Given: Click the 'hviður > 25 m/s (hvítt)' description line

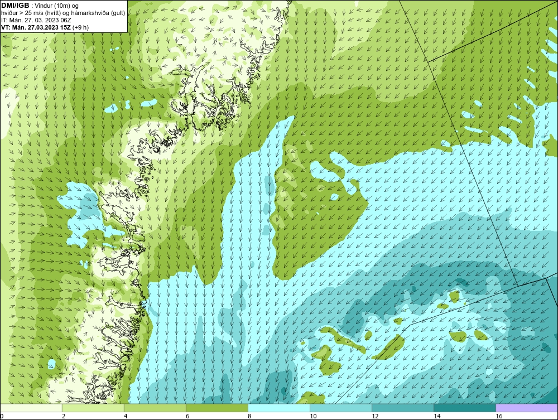Looking at the screenshot, I should click(64, 13).
